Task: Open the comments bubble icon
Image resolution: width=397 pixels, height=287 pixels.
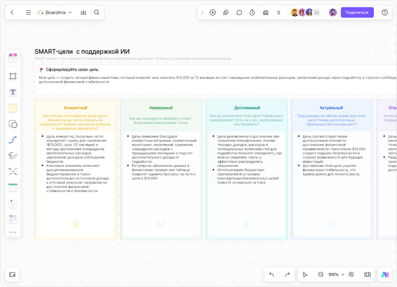Action: click(x=239, y=13)
